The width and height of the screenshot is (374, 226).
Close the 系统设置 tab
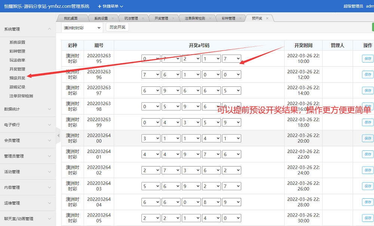point(113,18)
